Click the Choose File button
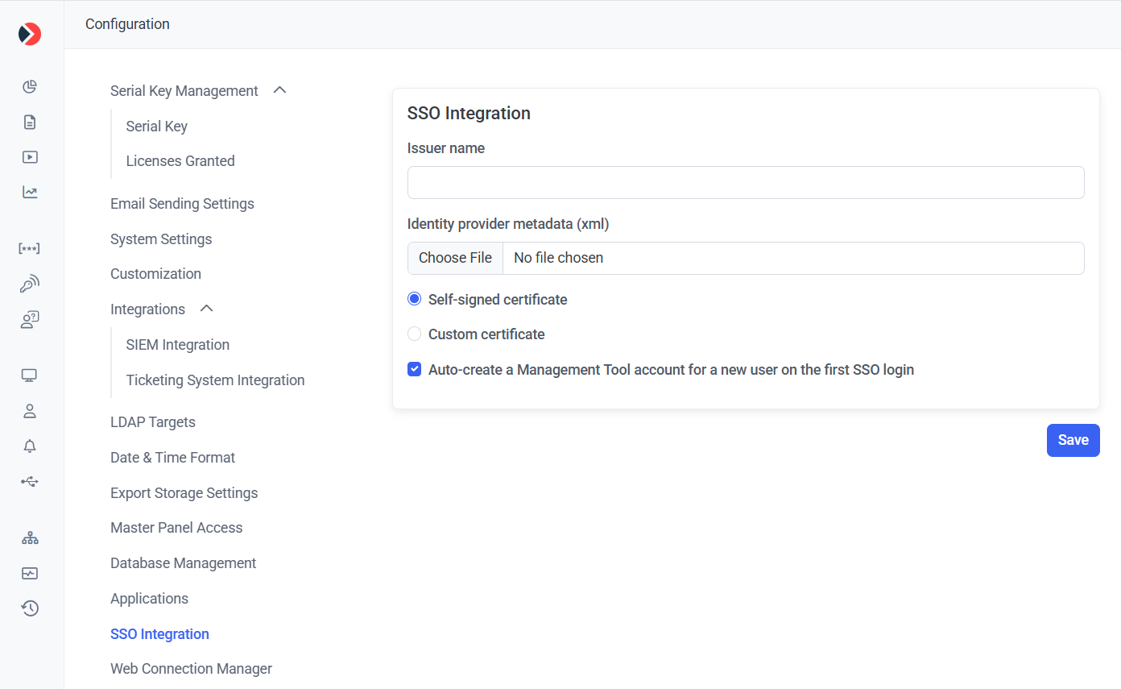Screen dimensions: 1121x689 [455, 258]
